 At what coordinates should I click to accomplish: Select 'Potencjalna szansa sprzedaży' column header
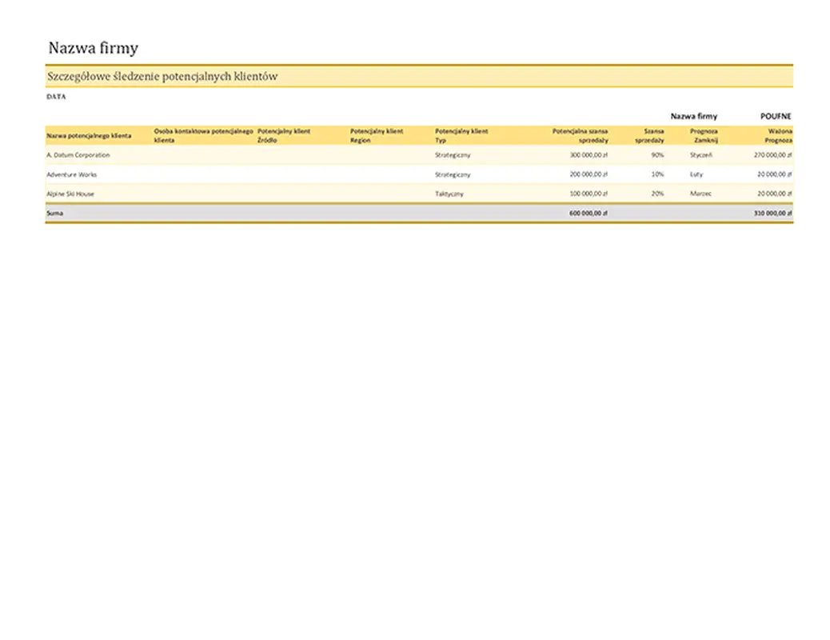point(580,135)
